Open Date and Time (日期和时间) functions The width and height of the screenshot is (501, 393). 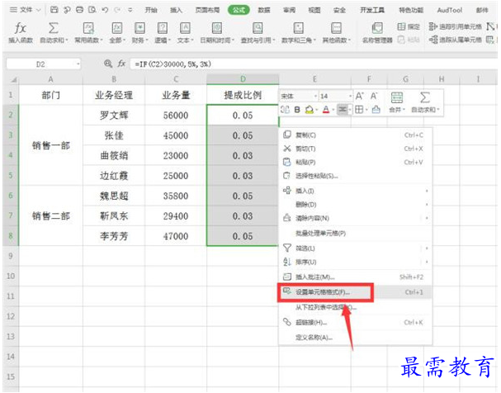click(x=217, y=32)
